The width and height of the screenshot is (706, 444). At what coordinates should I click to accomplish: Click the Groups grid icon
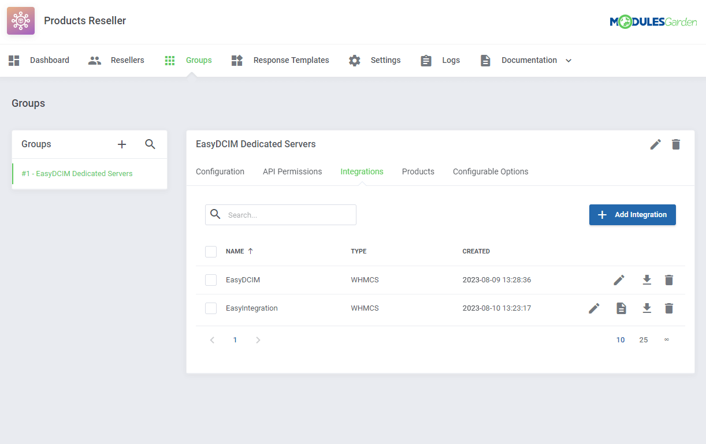pos(170,60)
